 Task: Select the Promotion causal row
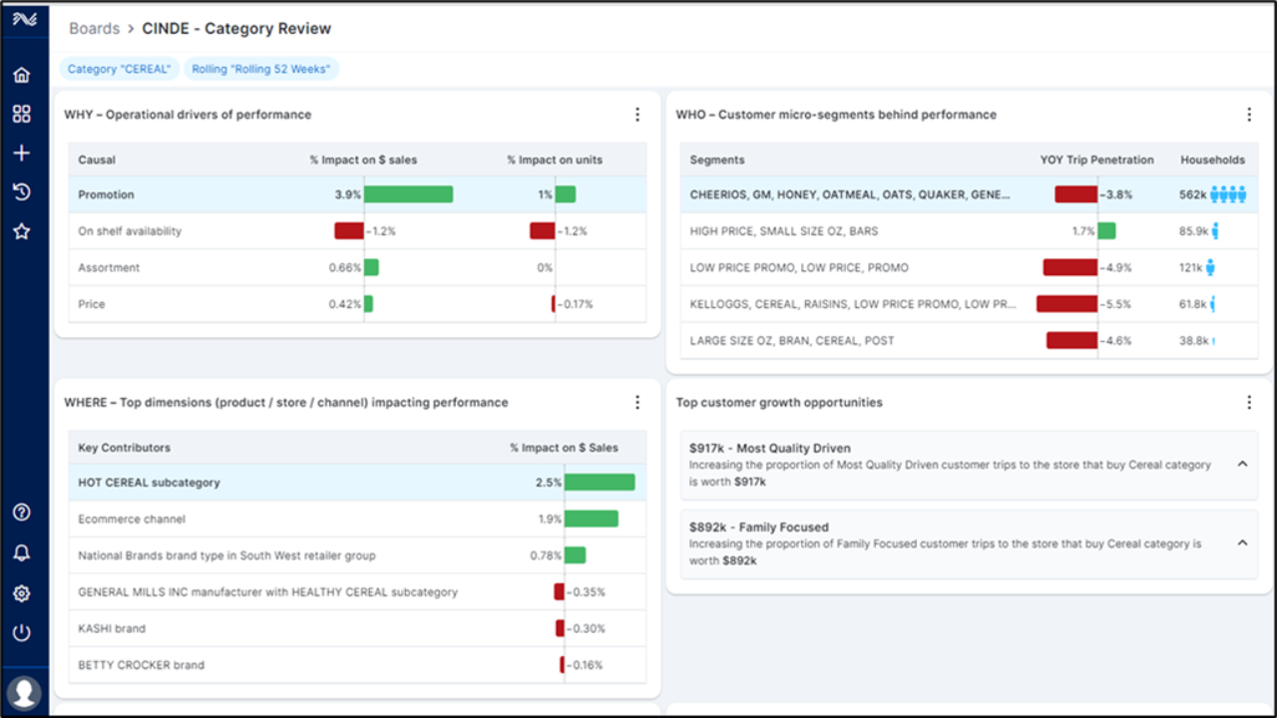click(x=357, y=194)
